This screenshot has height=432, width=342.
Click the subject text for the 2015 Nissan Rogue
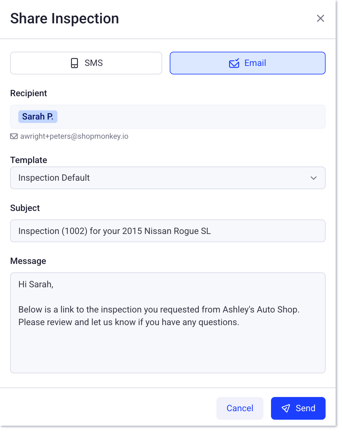click(115, 231)
